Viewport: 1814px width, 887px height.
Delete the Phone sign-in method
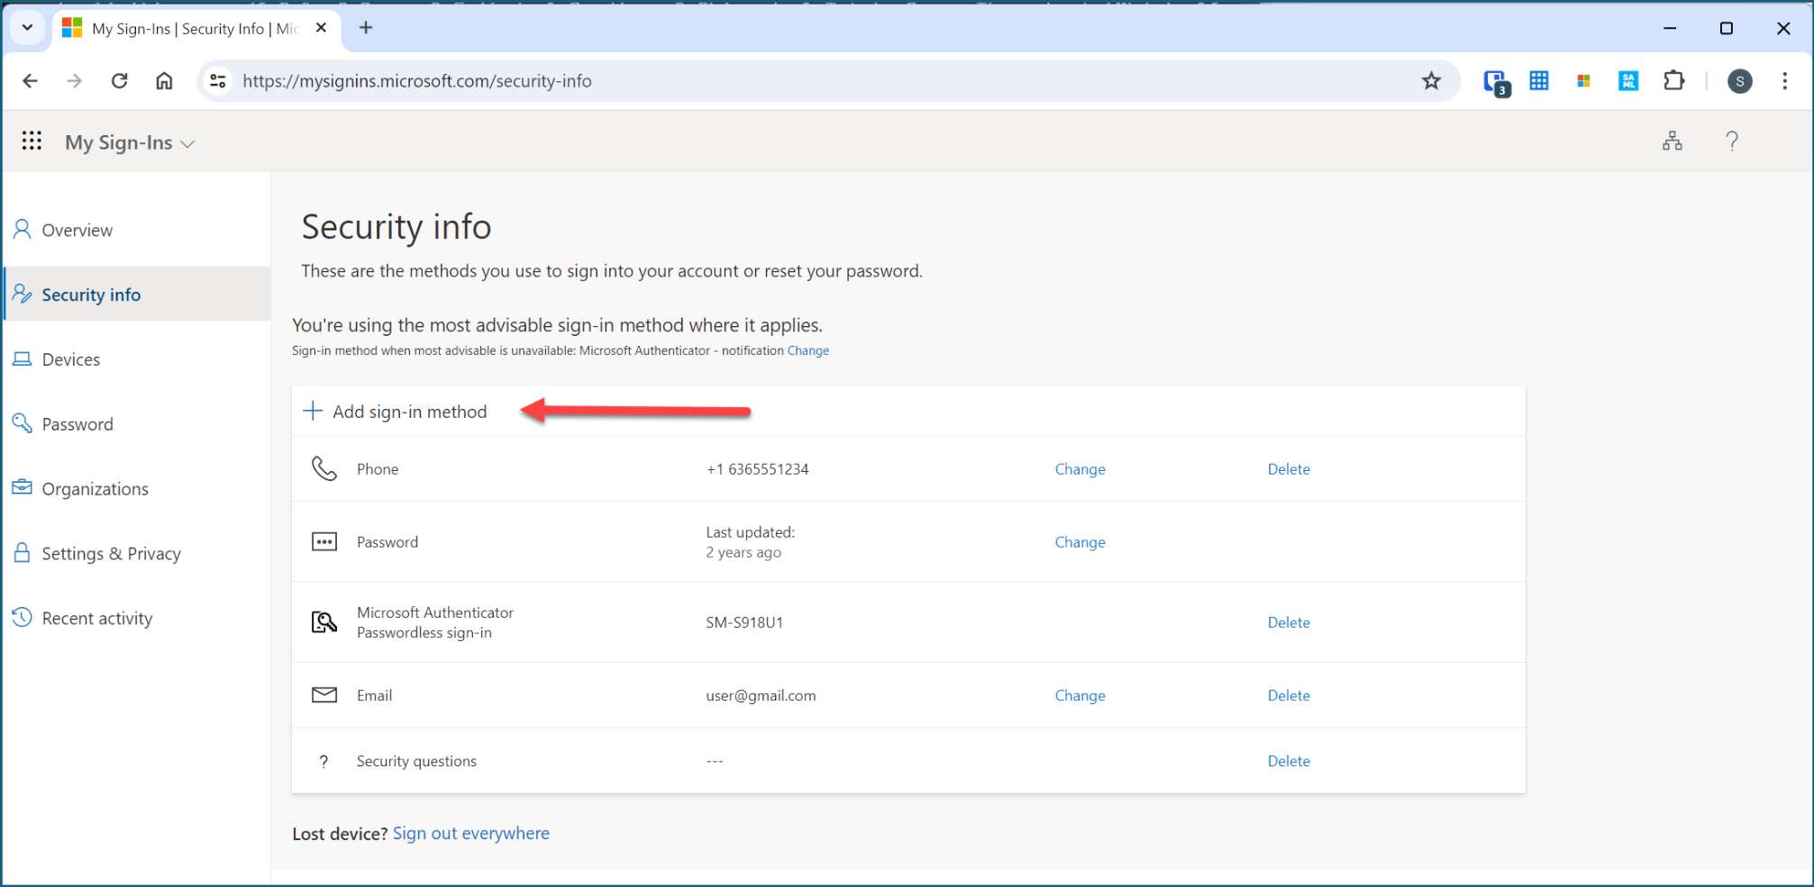pos(1289,469)
